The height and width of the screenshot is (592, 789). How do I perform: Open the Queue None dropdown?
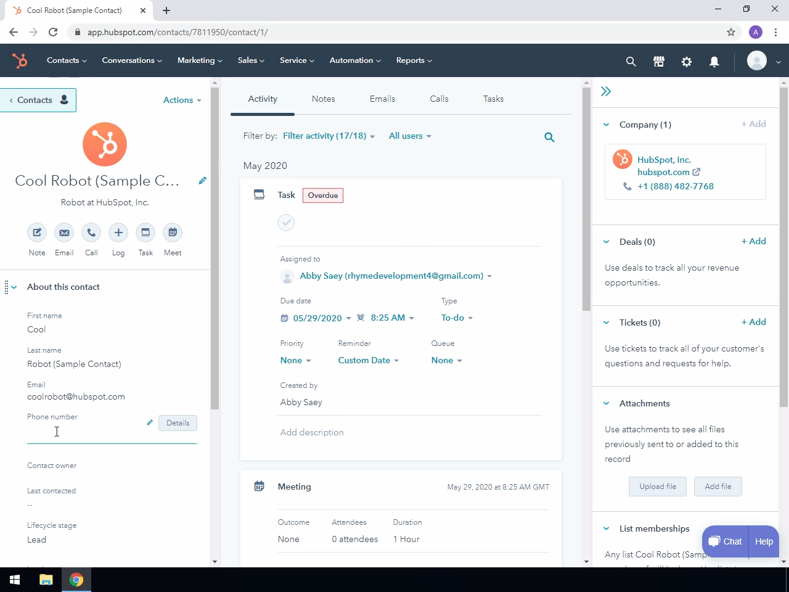[447, 360]
